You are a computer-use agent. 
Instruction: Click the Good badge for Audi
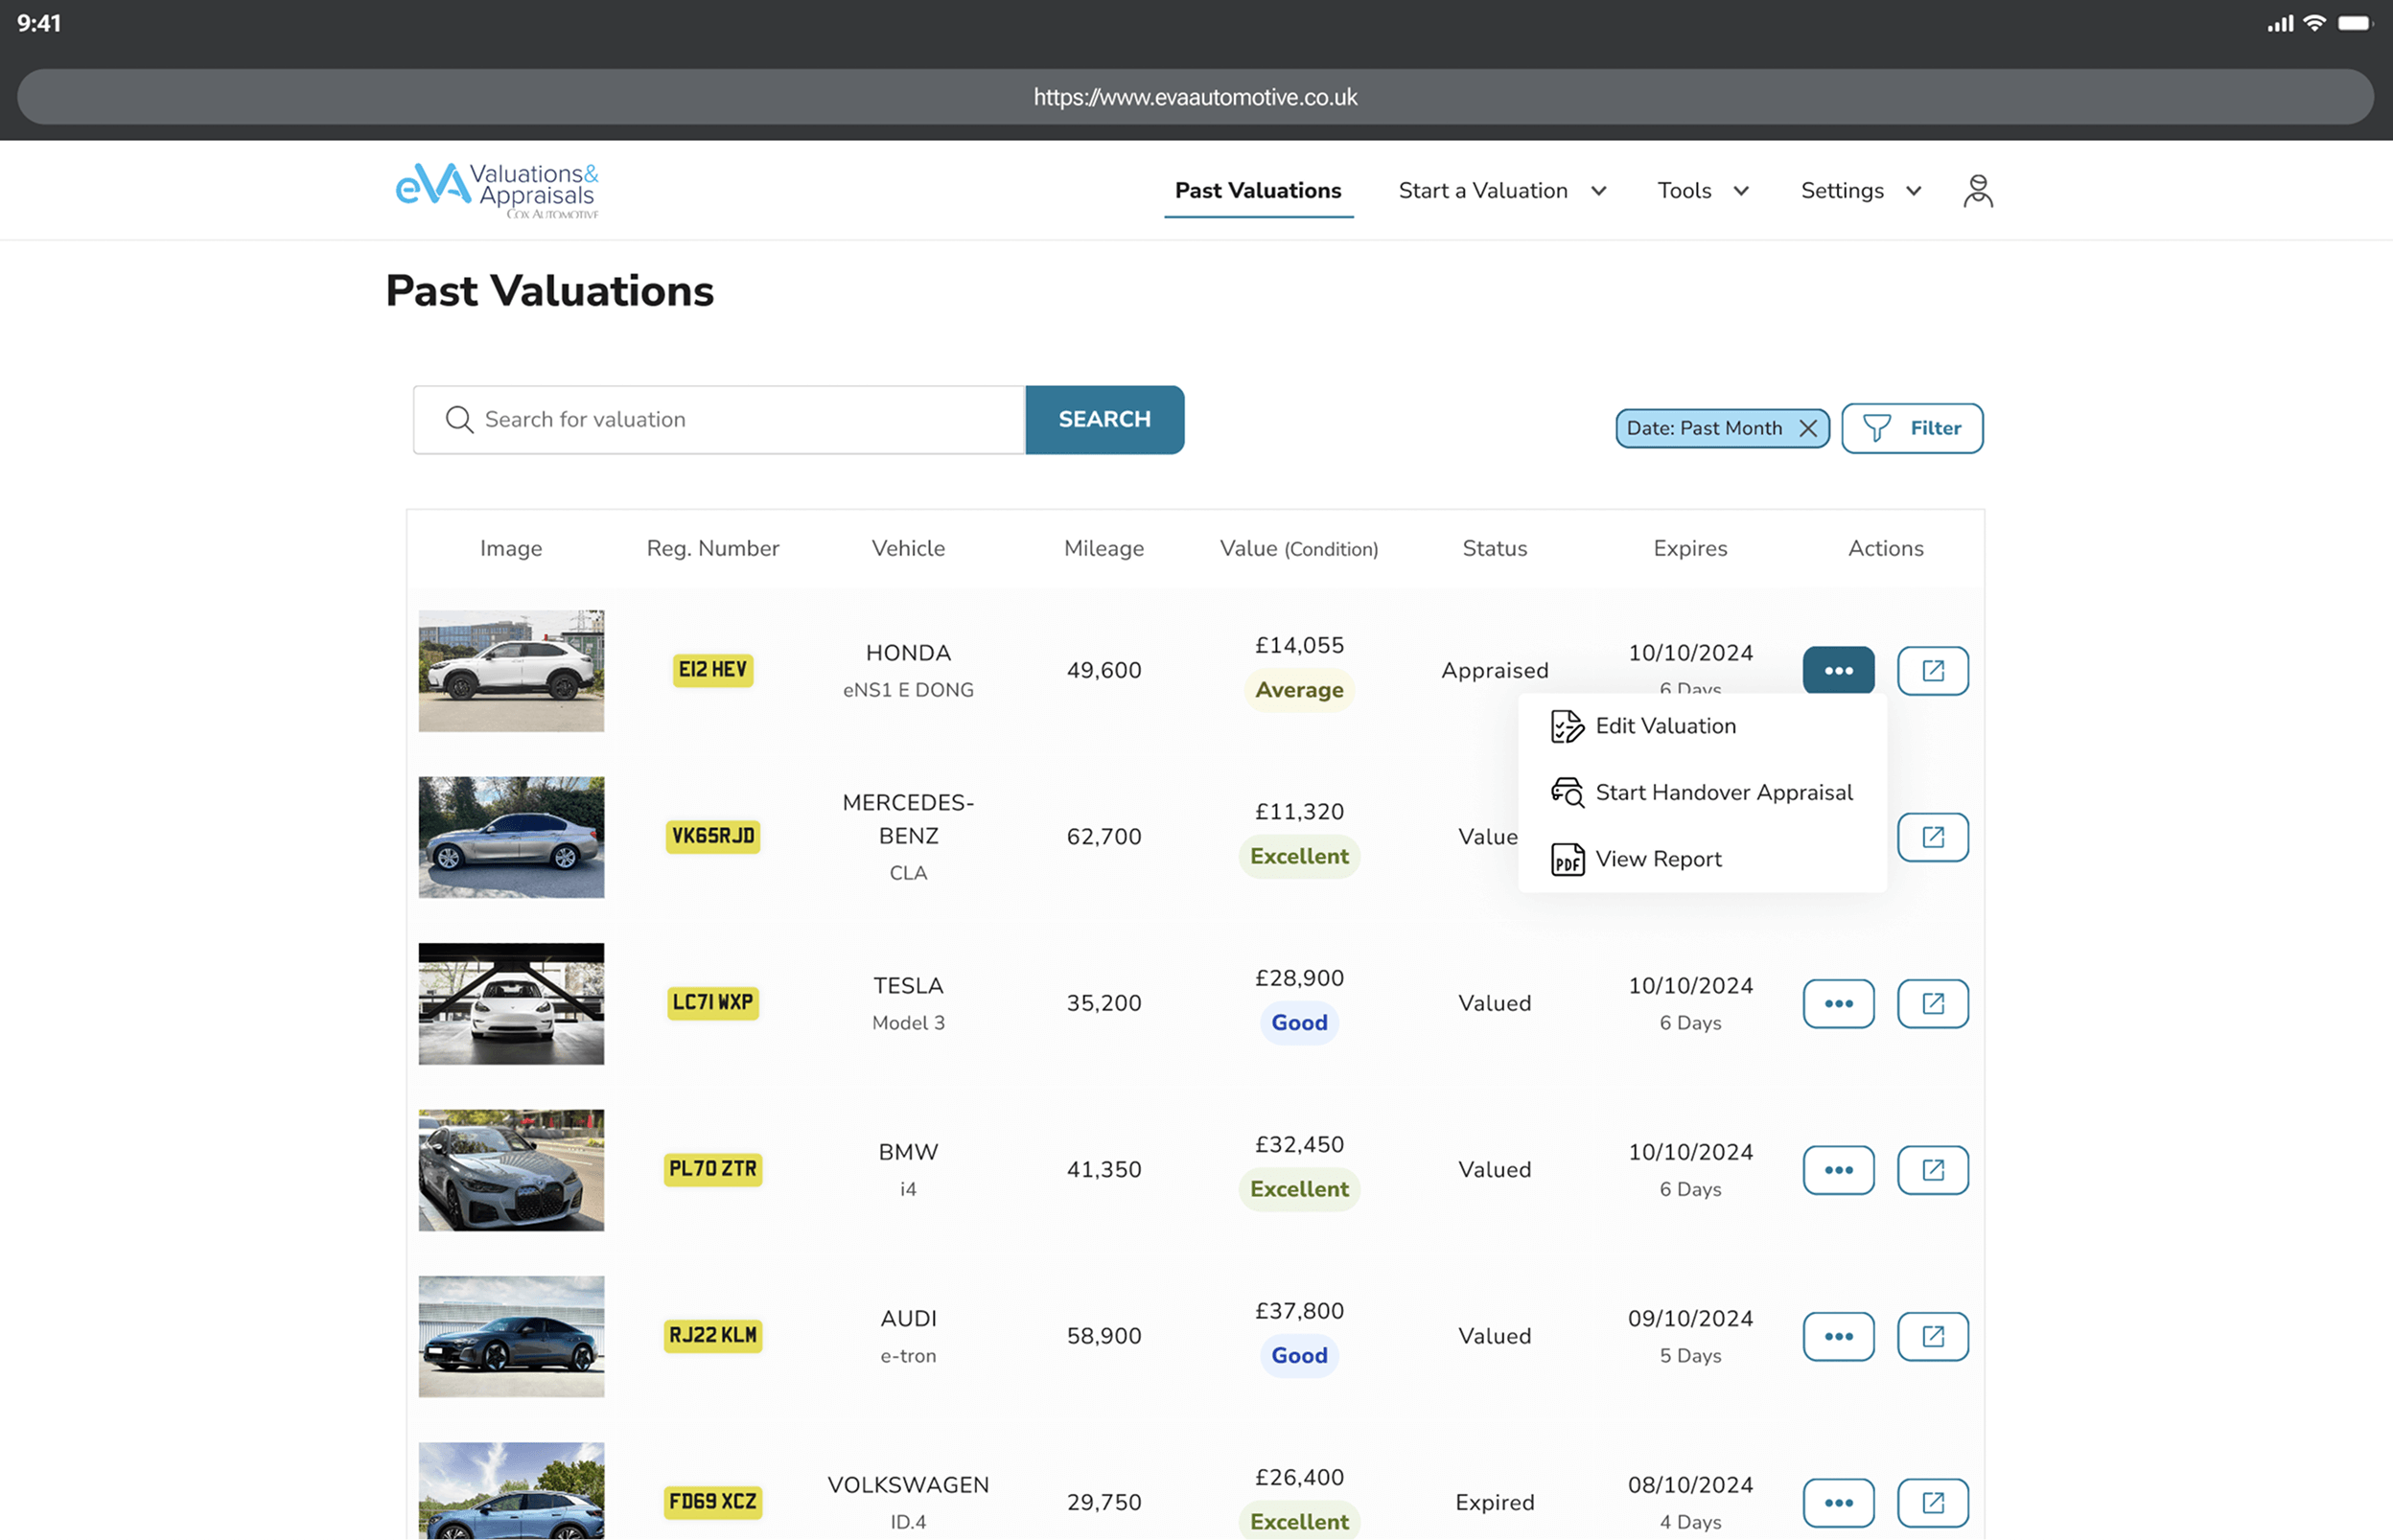point(1299,1355)
